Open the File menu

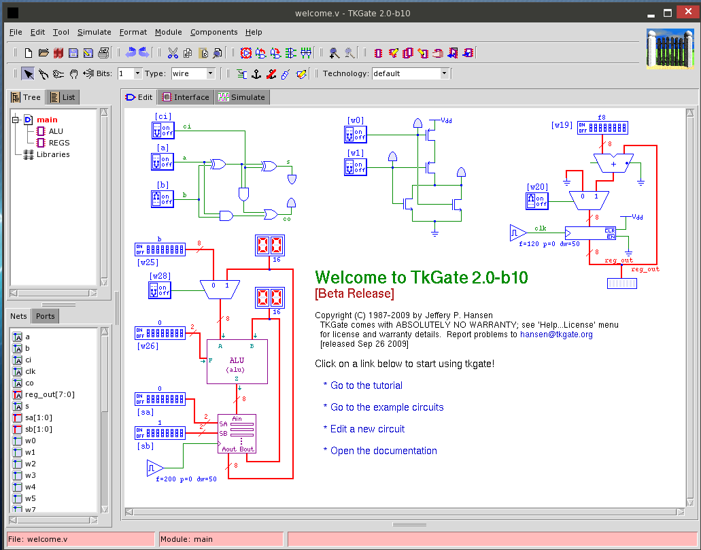click(16, 32)
